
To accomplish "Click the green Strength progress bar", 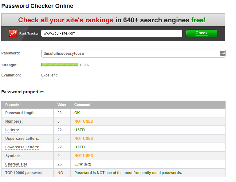I will pos(60,65).
